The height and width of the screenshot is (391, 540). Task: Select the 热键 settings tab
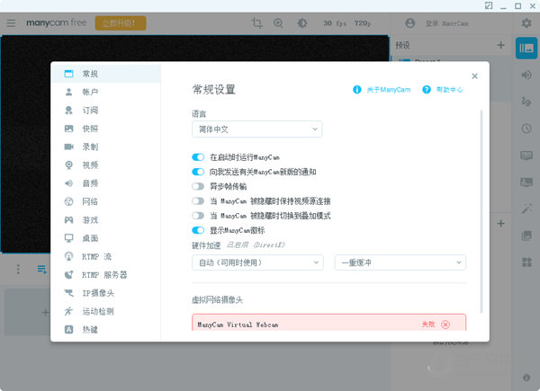[x=105, y=330]
